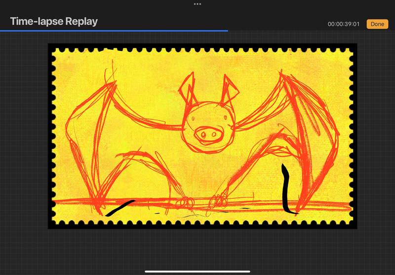
Task: Tap the home indicator bar
Action: (197, 271)
